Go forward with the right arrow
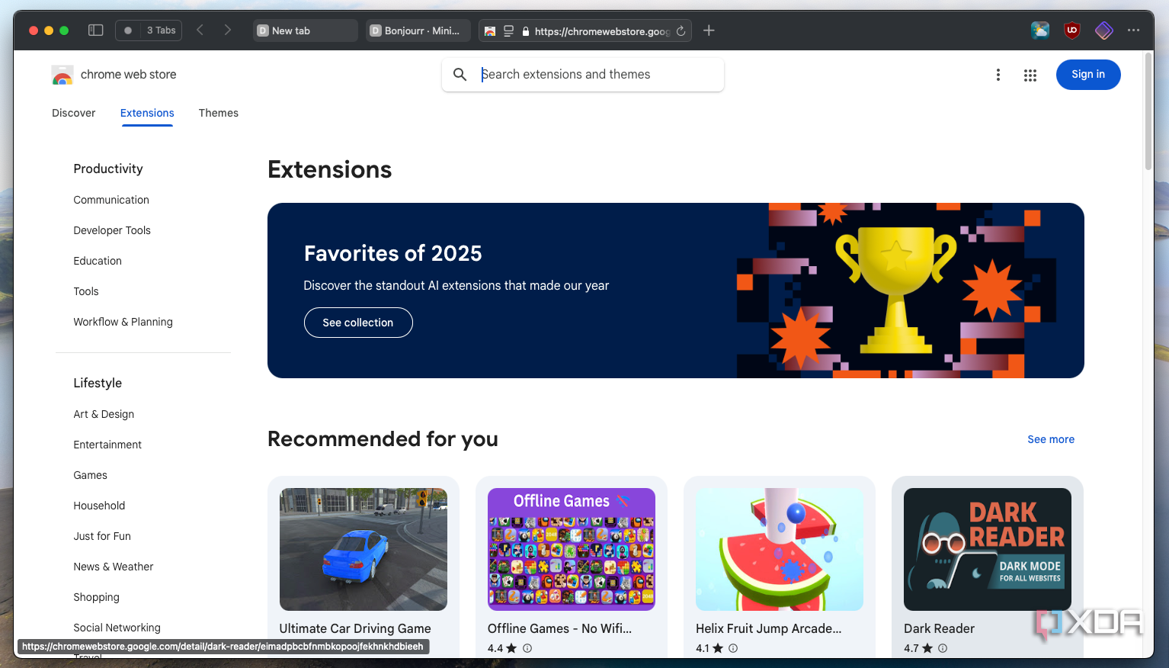The image size is (1169, 668). [x=227, y=31]
